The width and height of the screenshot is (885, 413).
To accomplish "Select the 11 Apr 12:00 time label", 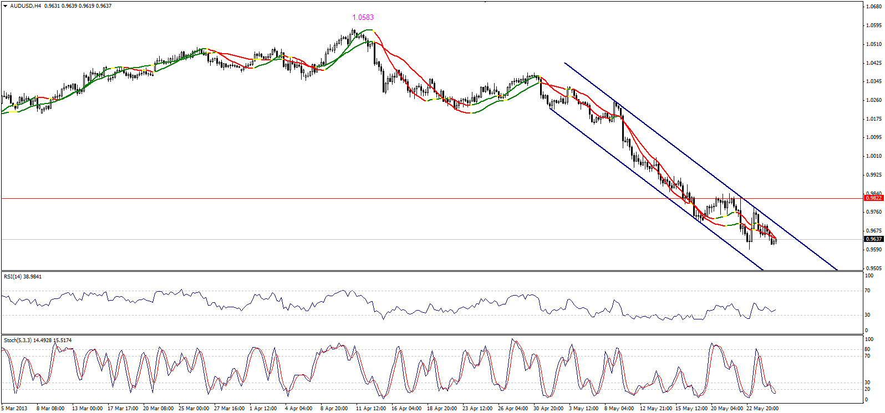I will [x=372, y=409].
